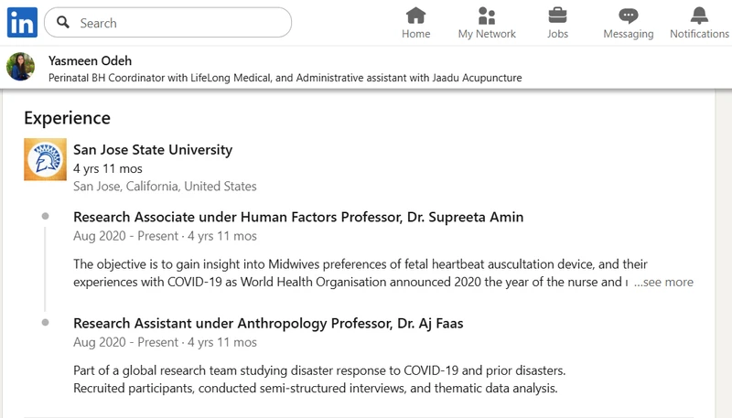732x418 pixels.
Task: Open the Jobs briefcase icon
Action: (557, 16)
